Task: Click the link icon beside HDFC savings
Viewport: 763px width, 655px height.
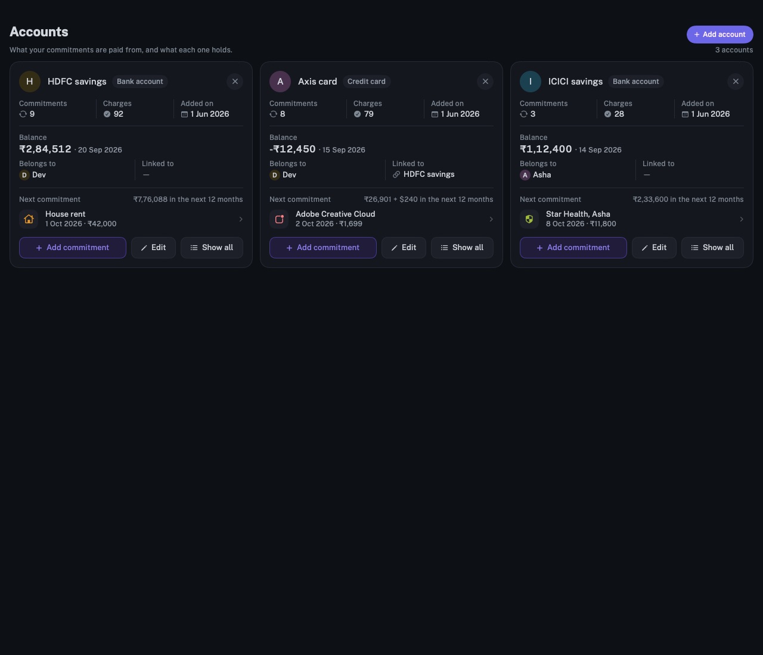Action: tap(396, 174)
